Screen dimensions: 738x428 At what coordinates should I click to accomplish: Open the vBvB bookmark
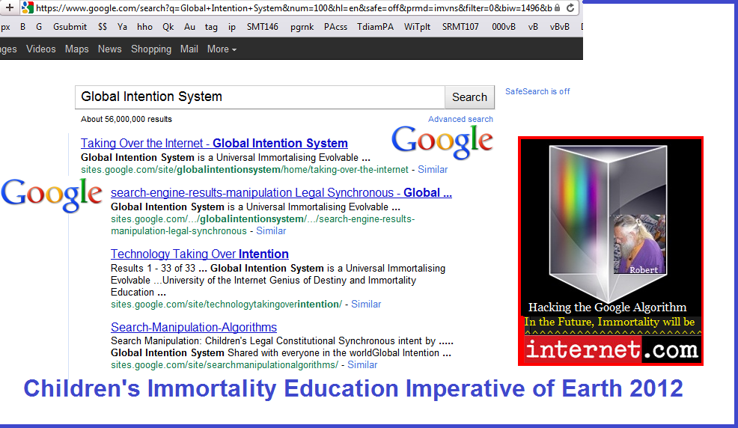(x=560, y=27)
